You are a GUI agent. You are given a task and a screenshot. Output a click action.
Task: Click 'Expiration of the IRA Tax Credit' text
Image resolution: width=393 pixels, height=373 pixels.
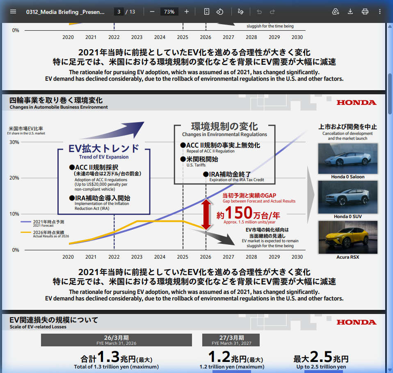coord(237,180)
